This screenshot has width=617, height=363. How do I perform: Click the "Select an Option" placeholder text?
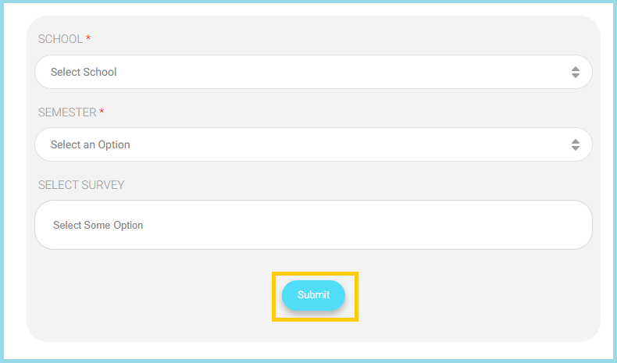tap(91, 144)
